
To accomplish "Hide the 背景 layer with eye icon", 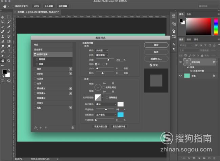I will coord(181,76).
